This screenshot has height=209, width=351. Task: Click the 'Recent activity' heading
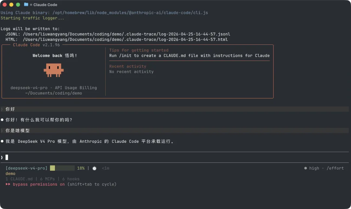128,67
